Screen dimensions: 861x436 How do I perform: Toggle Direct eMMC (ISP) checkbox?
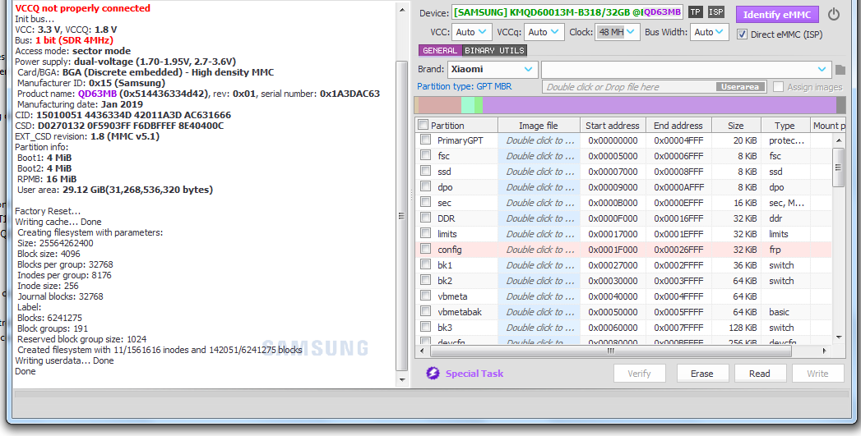click(742, 34)
